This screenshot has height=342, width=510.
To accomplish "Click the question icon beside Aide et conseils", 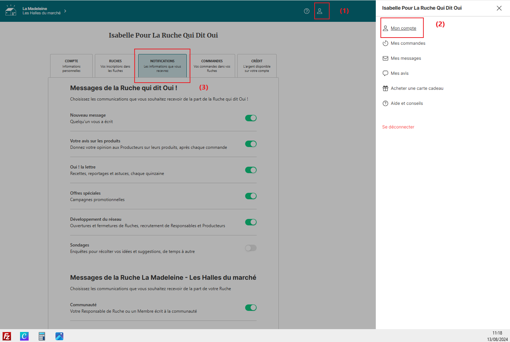I will coord(385,103).
